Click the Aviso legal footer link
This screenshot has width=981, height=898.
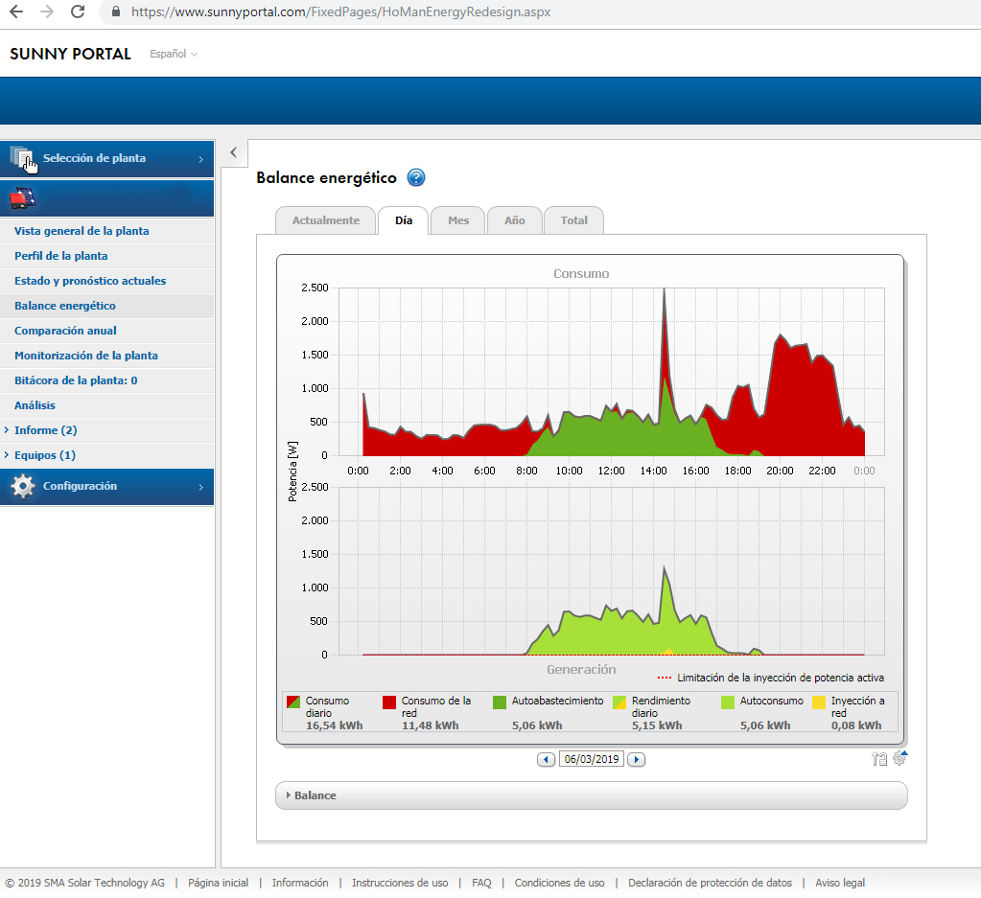point(839,883)
